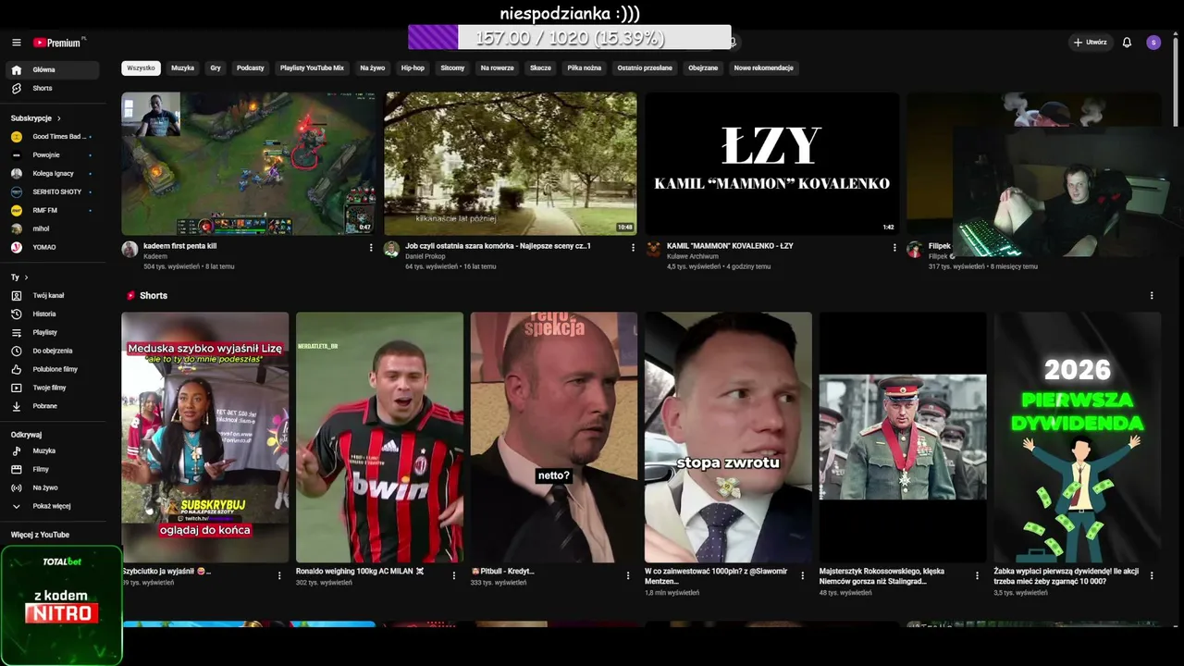
Task: Open the Do obejrzenia list
Action: click(53, 351)
